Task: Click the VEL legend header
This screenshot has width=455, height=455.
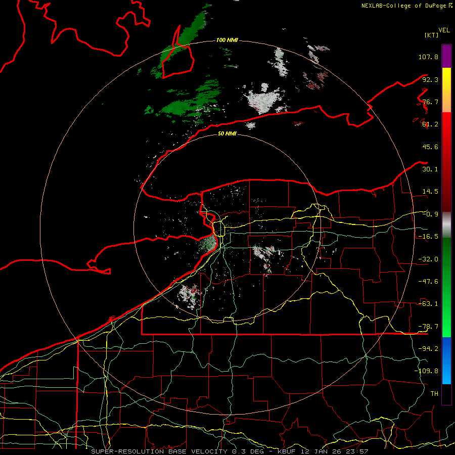Action: (x=444, y=30)
